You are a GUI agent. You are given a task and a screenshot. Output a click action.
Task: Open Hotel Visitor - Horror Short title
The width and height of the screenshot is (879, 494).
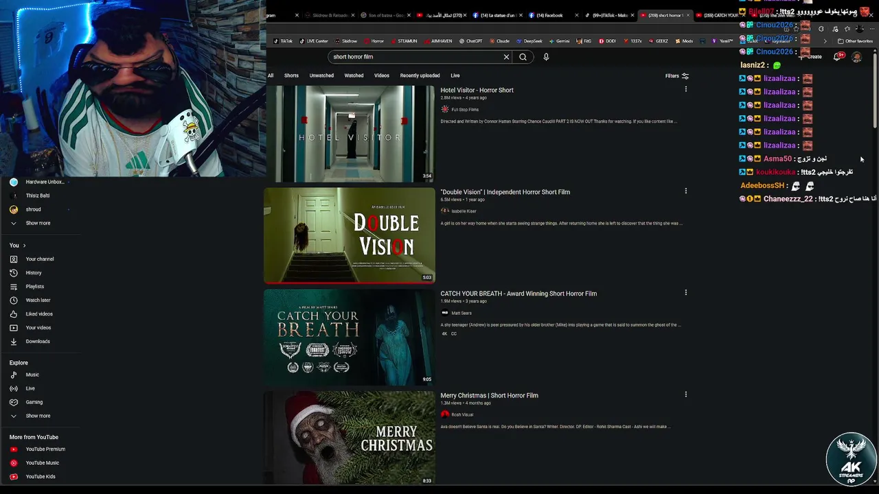coord(477,91)
